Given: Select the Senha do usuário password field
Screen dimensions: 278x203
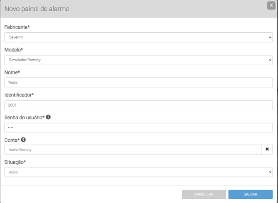Looking at the screenshot, I should pyautogui.click(x=138, y=127).
